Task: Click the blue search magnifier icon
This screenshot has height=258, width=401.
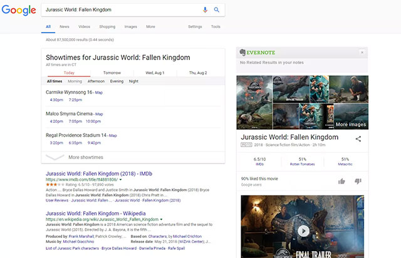Action: point(217,10)
